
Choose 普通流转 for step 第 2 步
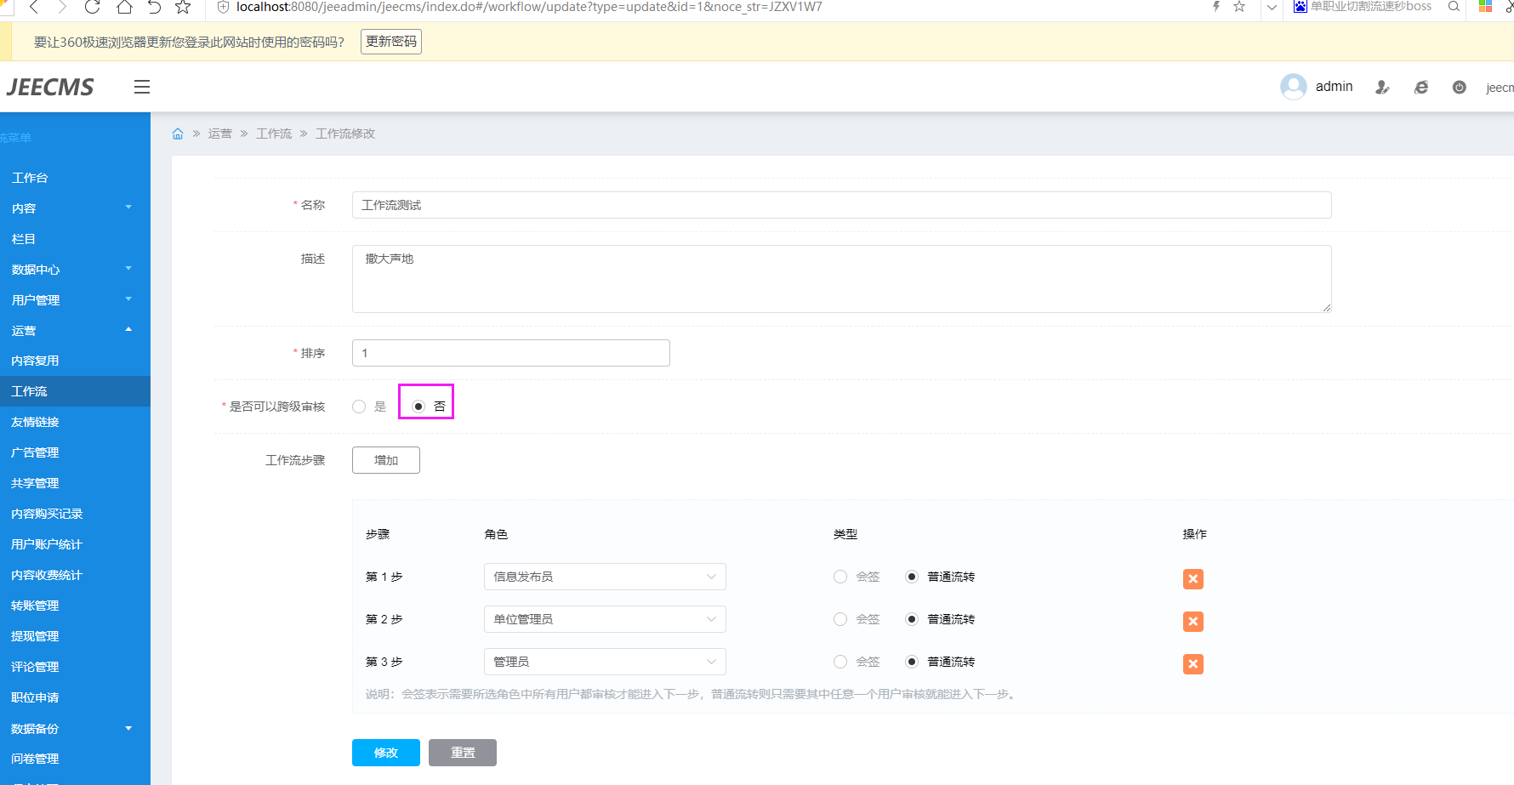click(912, 619)
